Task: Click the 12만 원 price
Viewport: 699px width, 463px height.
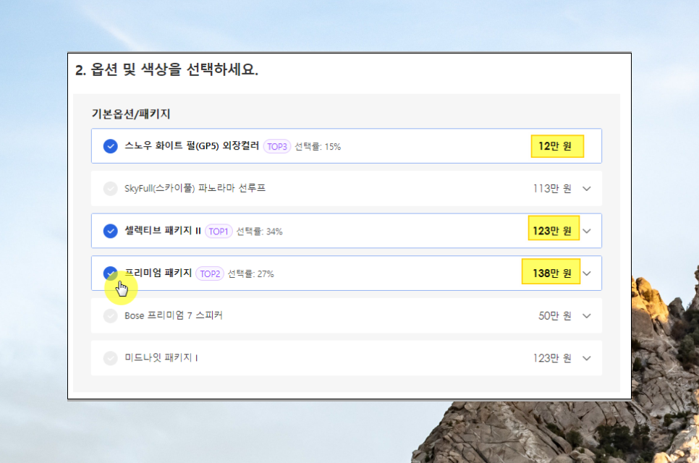Action: (x=555, y=146)
